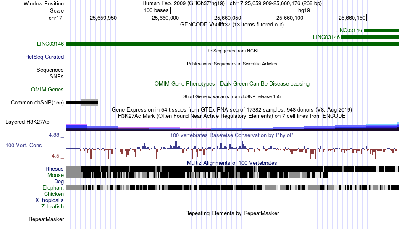Click the OMIM Gene Phenotypes title

pos(232,83)
